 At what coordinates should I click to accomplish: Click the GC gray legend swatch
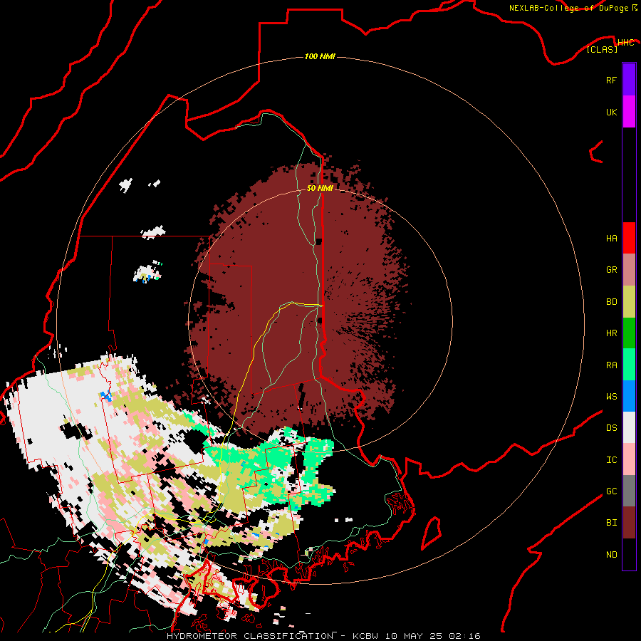[629, 491]
